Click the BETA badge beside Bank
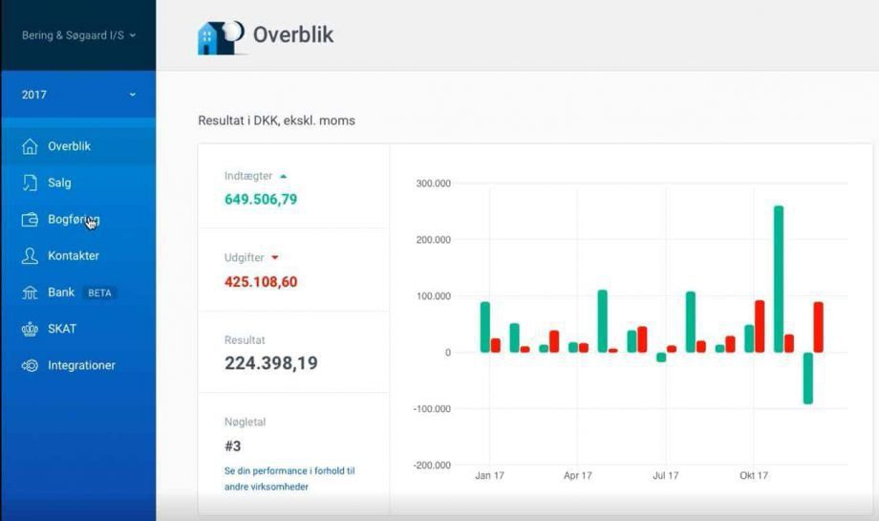 coord(99,293)
